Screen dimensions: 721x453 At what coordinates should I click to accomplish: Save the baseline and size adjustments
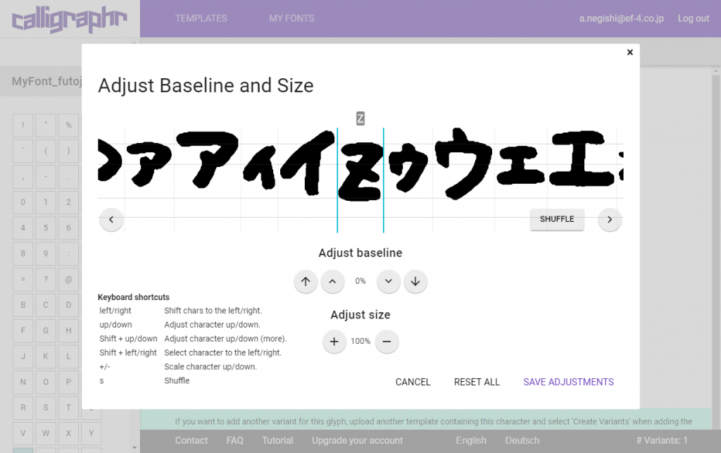point(568,381)
